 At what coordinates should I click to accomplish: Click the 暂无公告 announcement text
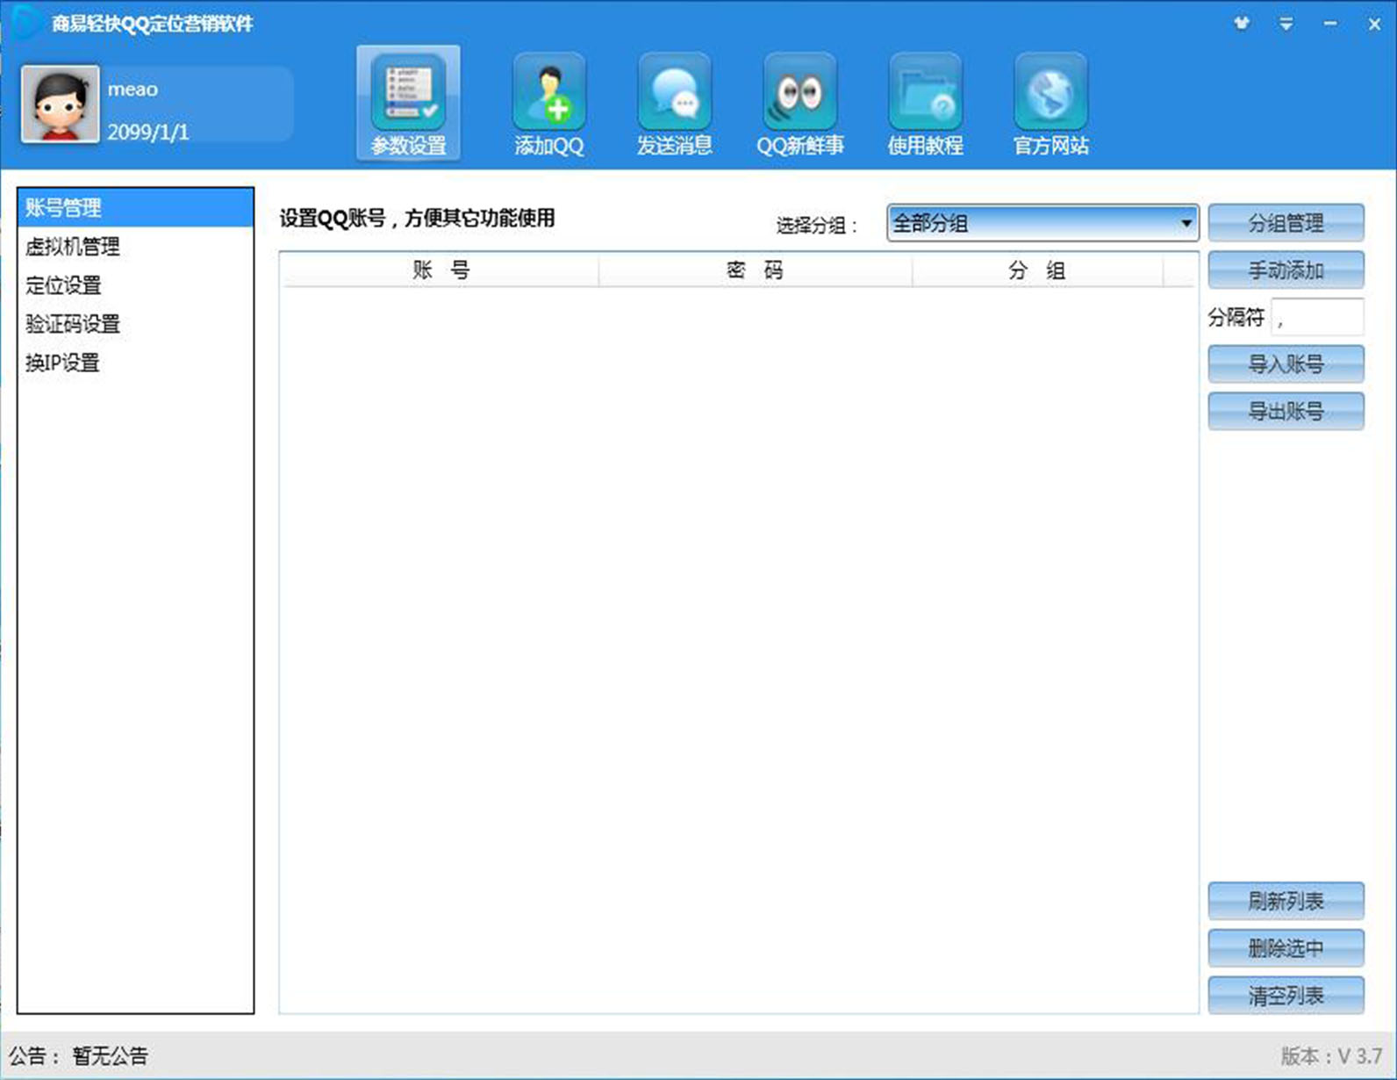(111, 1055)
